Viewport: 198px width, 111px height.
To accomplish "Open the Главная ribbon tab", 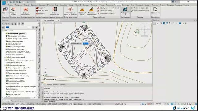I will click(11, 5).
